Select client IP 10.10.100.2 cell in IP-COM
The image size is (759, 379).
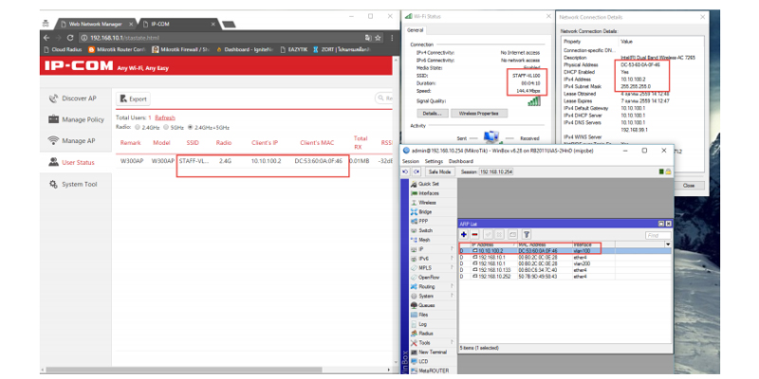point(266,161)
